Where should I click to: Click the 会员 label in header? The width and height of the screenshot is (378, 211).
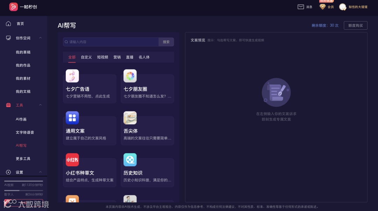(331, 7)
